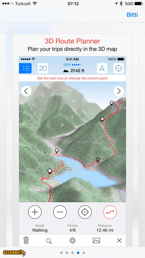Screen dimensions: 145x258
Task: Go to previous route point with left chevron
Action: tap(26, 91)
